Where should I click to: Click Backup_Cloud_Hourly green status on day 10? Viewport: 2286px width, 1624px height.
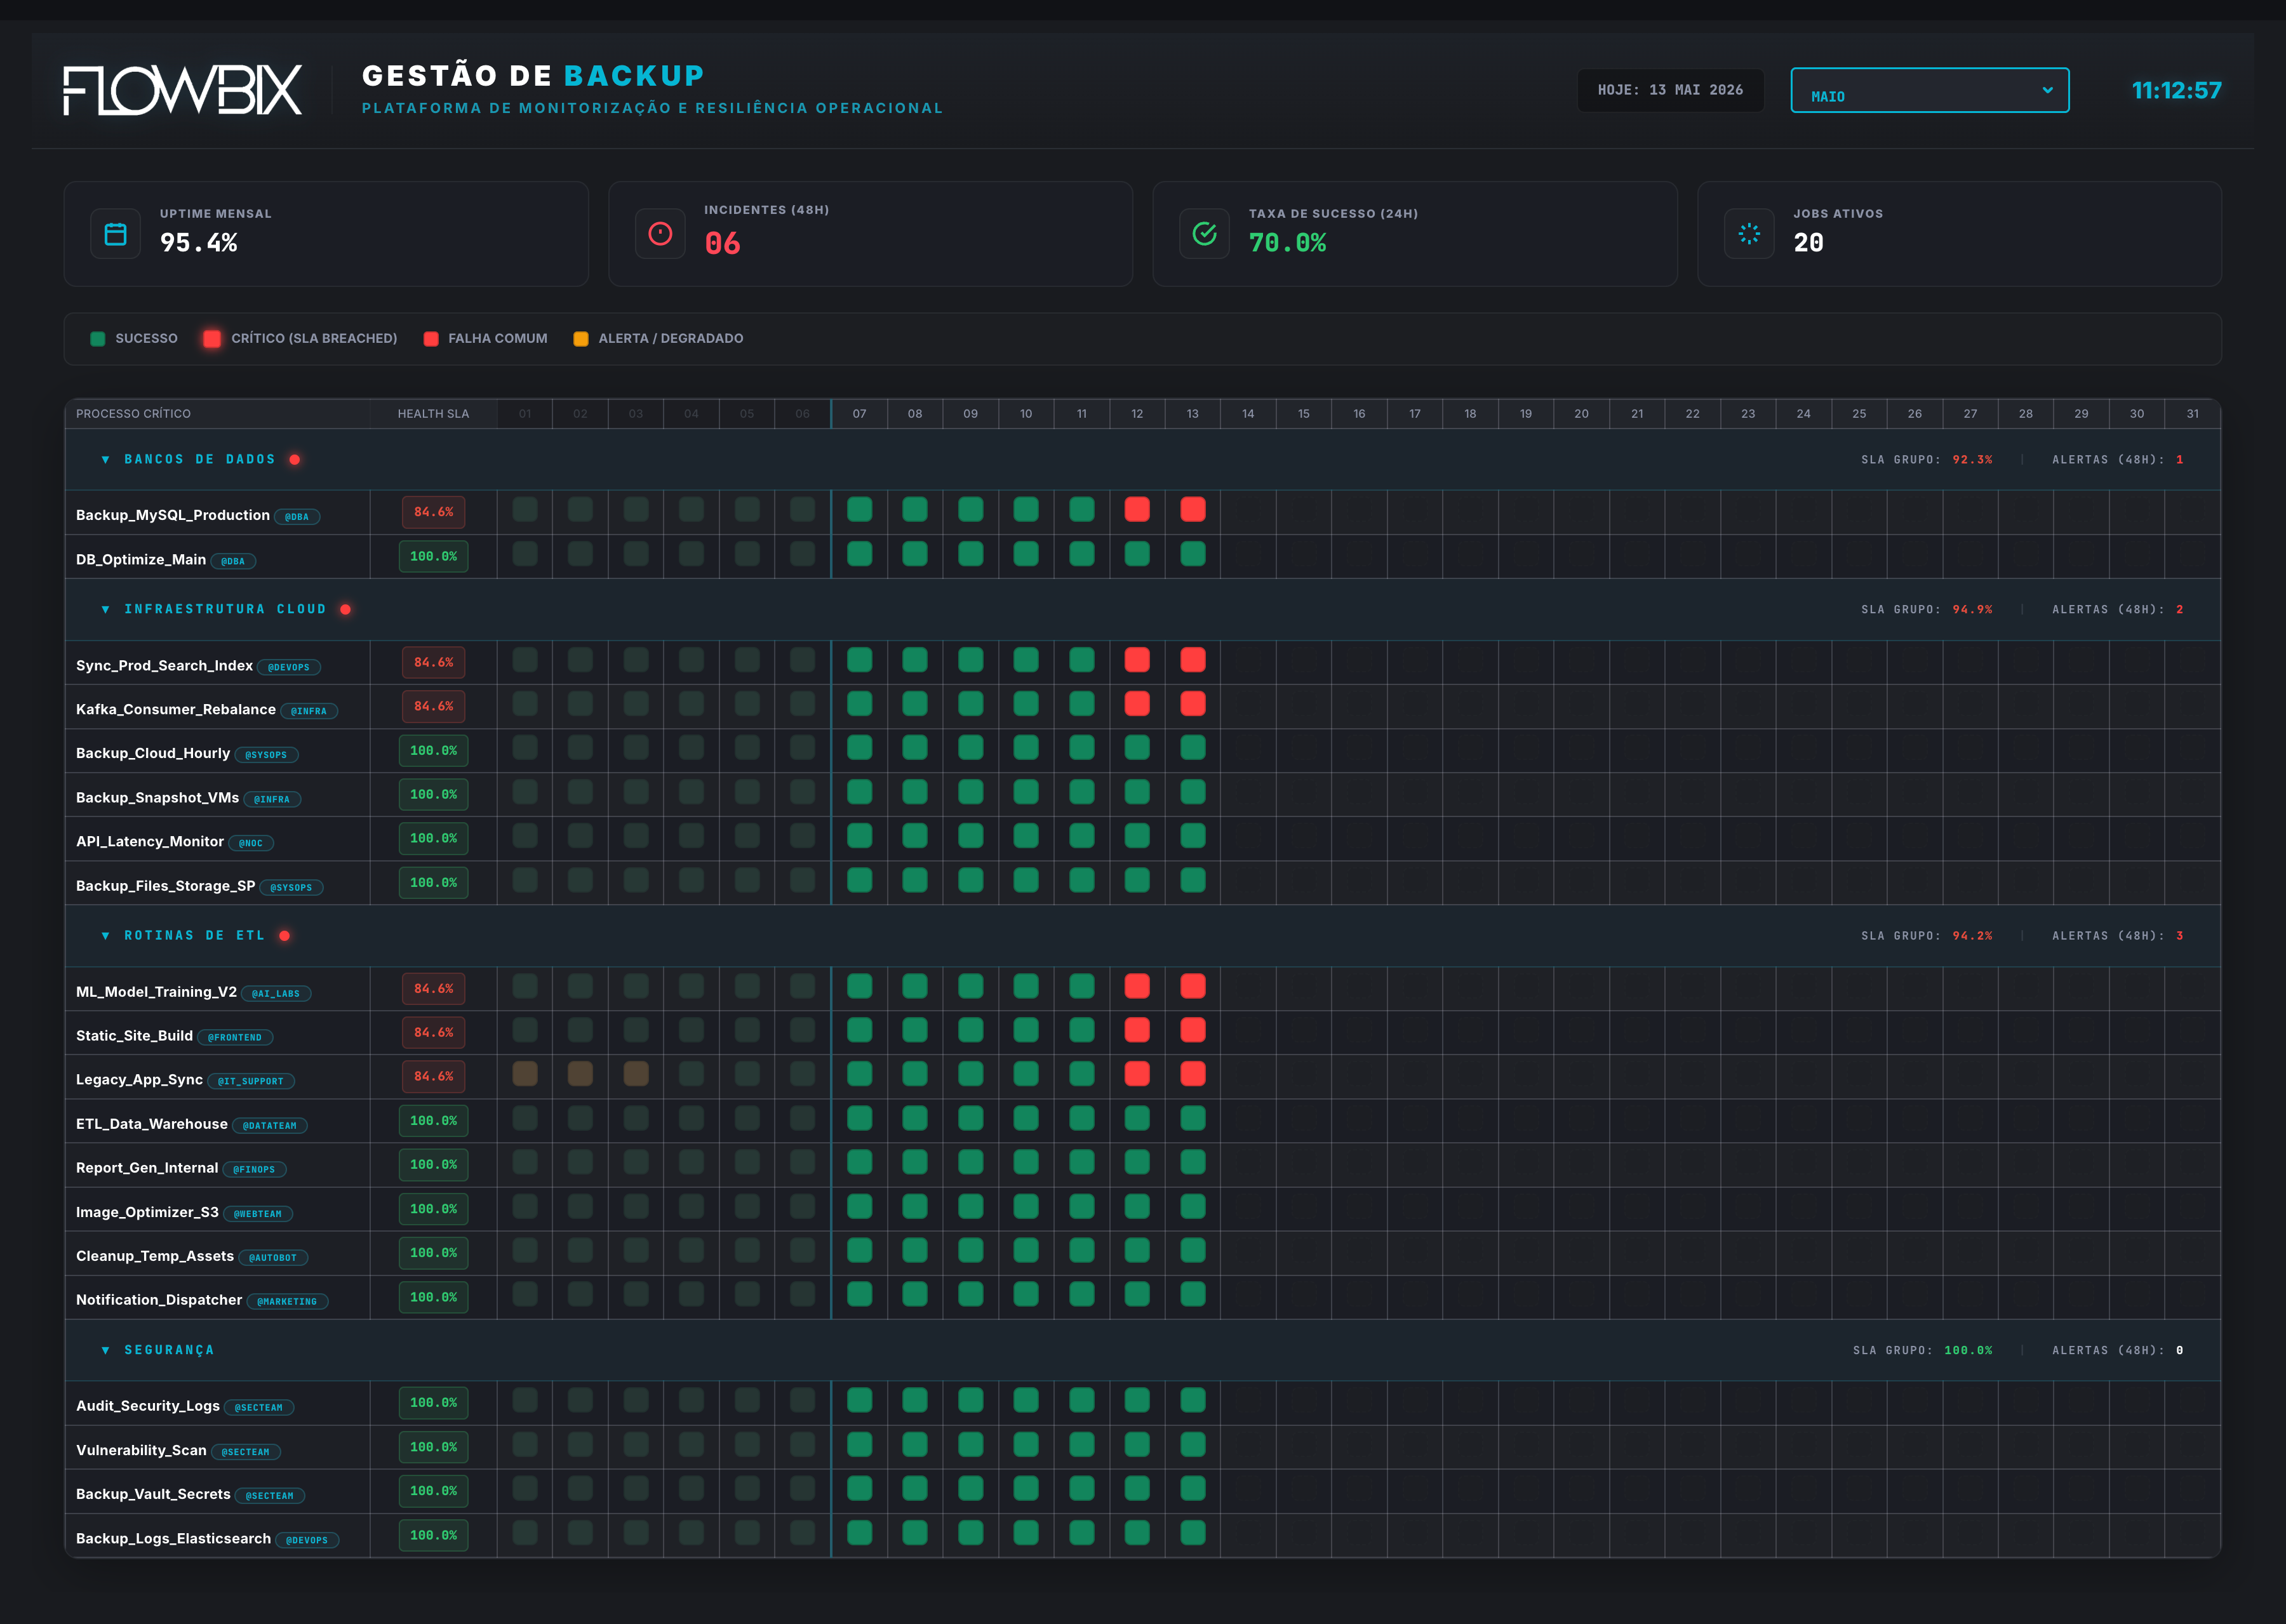click(x=1026, y=748)
